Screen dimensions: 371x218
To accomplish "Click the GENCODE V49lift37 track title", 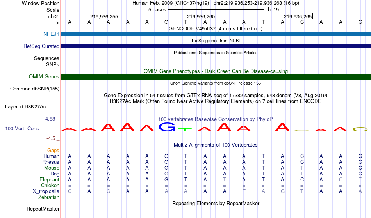I will pos(216,29).
